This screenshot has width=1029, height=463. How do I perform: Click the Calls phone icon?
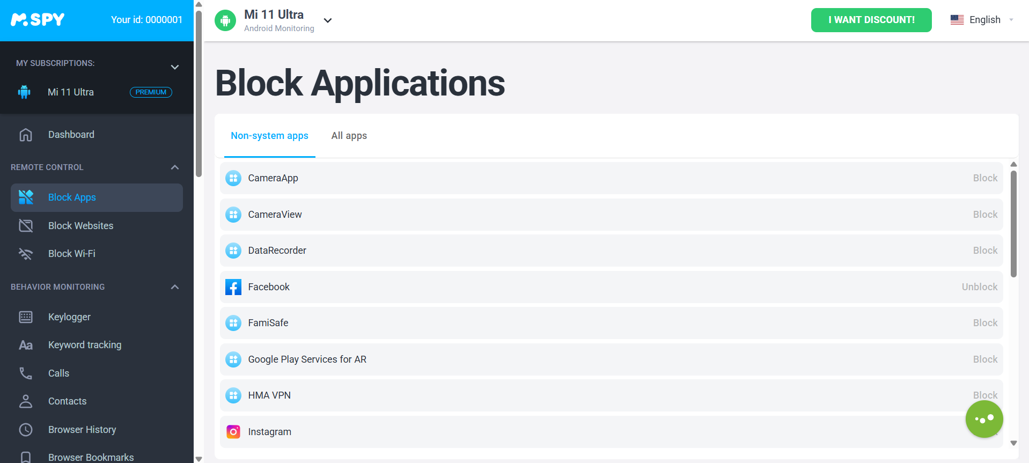pyautogui.click(x=26, y=373)
